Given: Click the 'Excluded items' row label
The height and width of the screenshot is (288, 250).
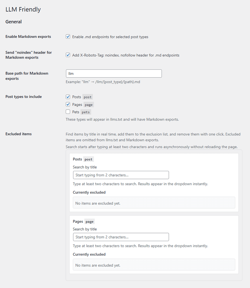Looking at the screenshot, I should click(x=19, y=134).
